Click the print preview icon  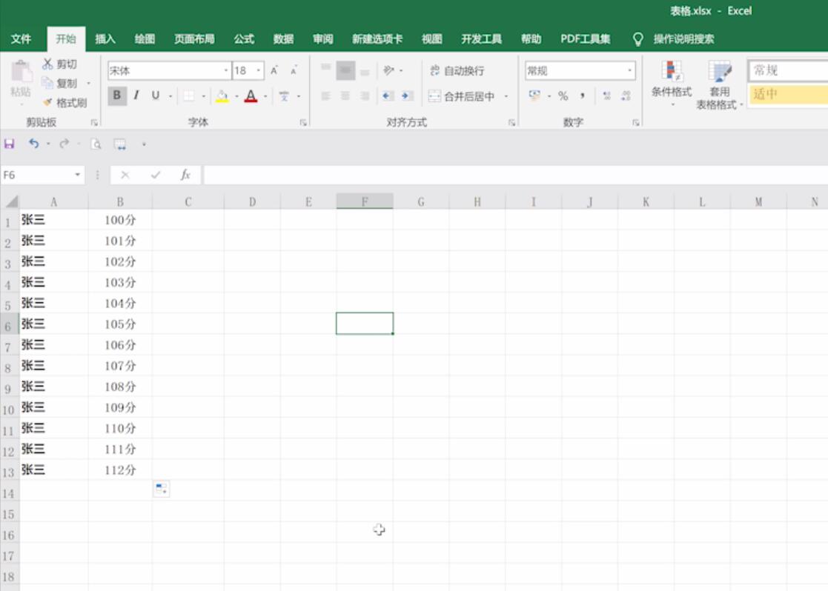(x=96, y=144)
